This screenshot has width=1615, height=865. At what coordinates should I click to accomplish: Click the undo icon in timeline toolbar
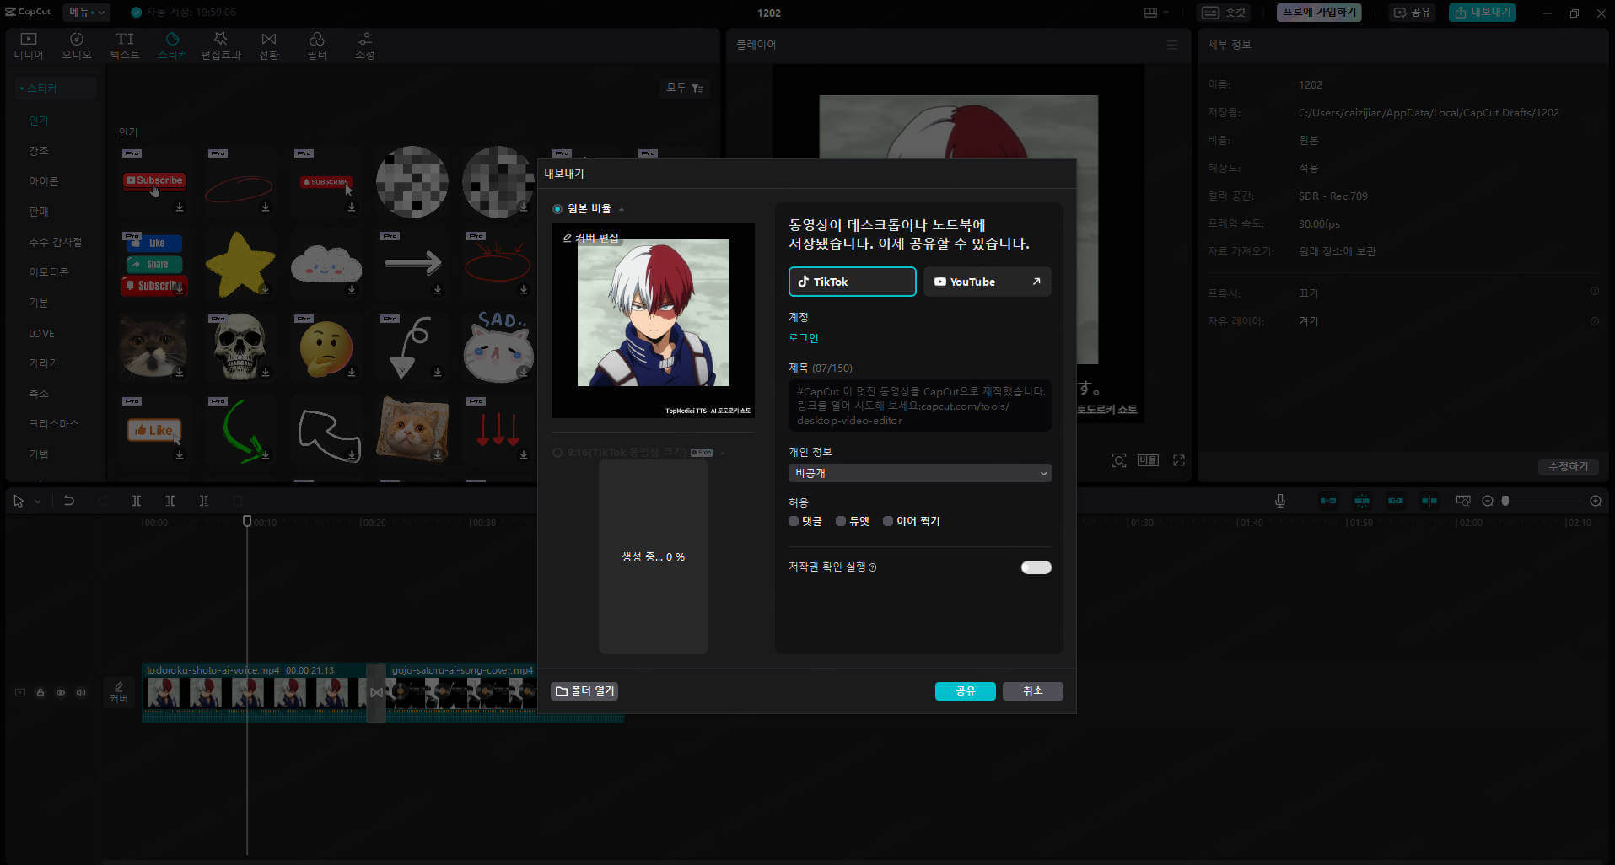(x=69, y=501)
